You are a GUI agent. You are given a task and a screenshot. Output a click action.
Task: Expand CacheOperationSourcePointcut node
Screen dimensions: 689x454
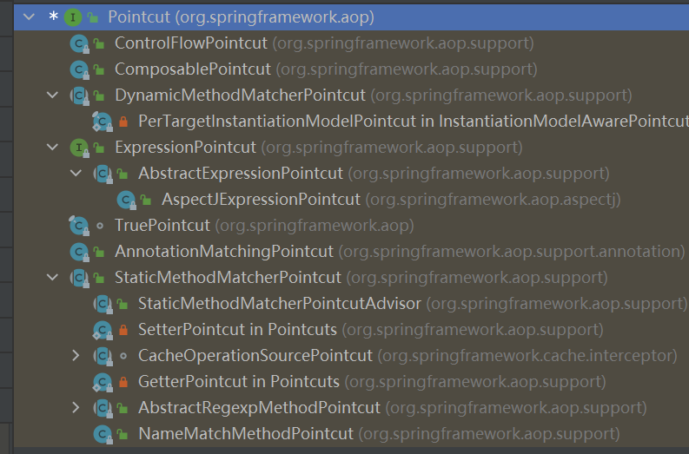click(76, 355)
